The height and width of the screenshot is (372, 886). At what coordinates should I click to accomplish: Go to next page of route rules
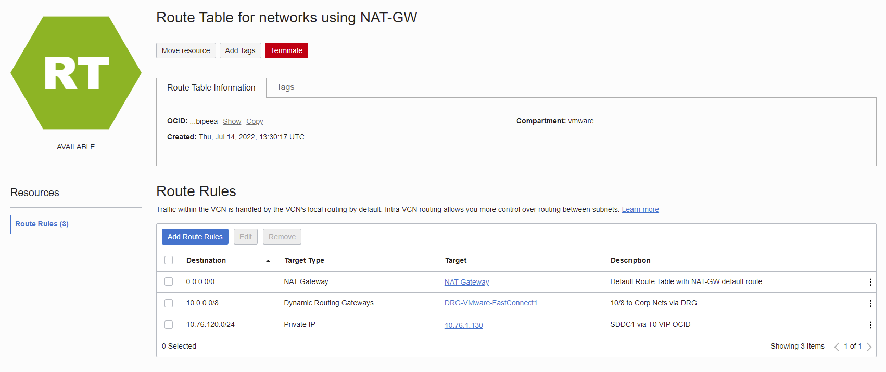coord(869,347)
